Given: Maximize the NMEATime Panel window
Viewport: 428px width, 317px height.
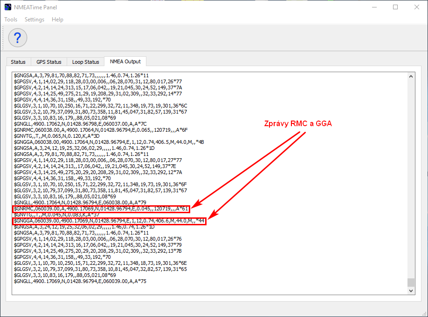Looking at the screenshot, I should [x=395, y=7].
